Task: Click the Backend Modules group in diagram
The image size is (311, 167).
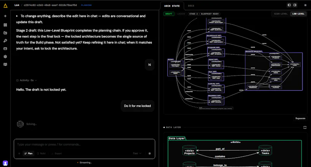Action: click(x=274, y=71)
